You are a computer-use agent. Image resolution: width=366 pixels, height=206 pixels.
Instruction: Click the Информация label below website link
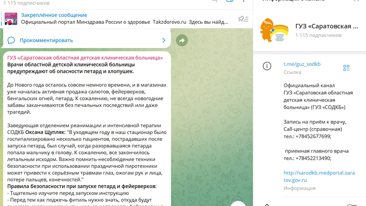point(299,188)
